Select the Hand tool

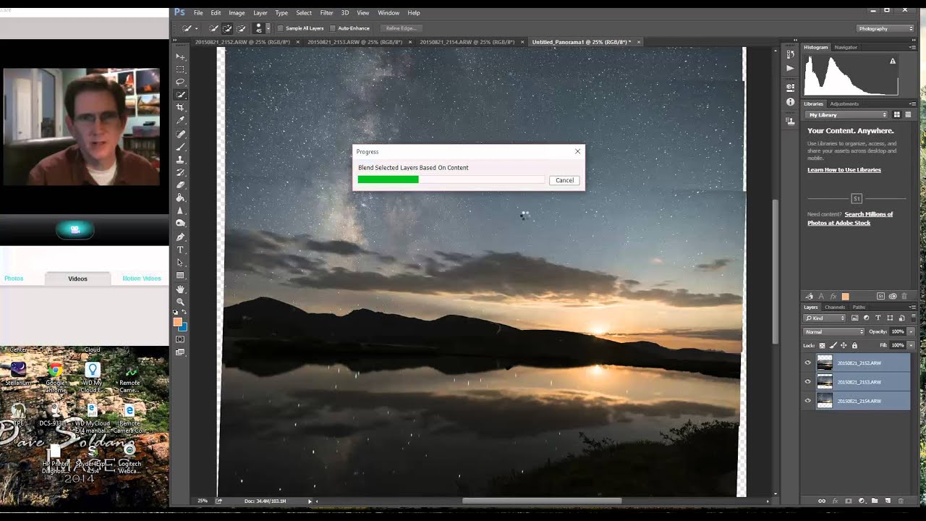[180, 289]
